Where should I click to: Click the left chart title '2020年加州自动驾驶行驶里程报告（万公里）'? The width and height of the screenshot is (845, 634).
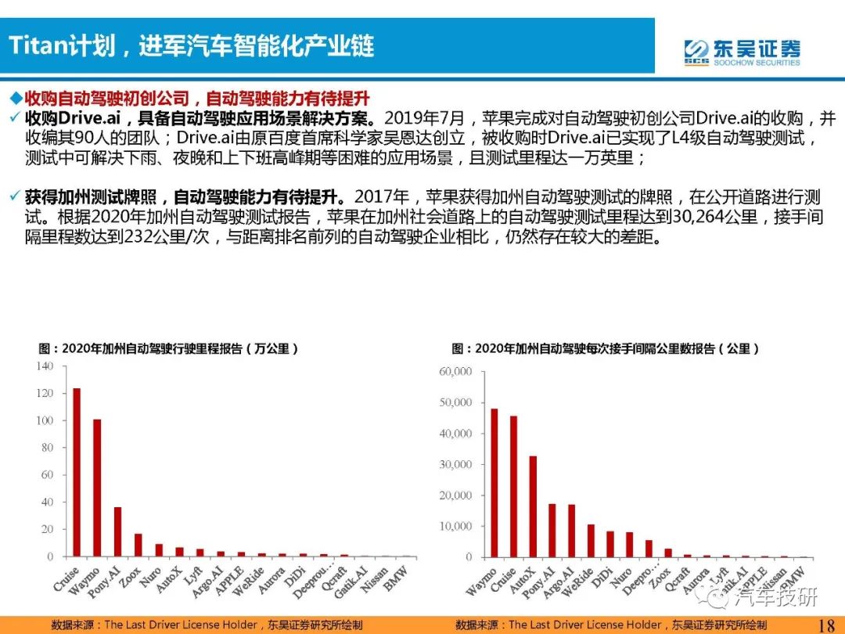tap(167, 348)
